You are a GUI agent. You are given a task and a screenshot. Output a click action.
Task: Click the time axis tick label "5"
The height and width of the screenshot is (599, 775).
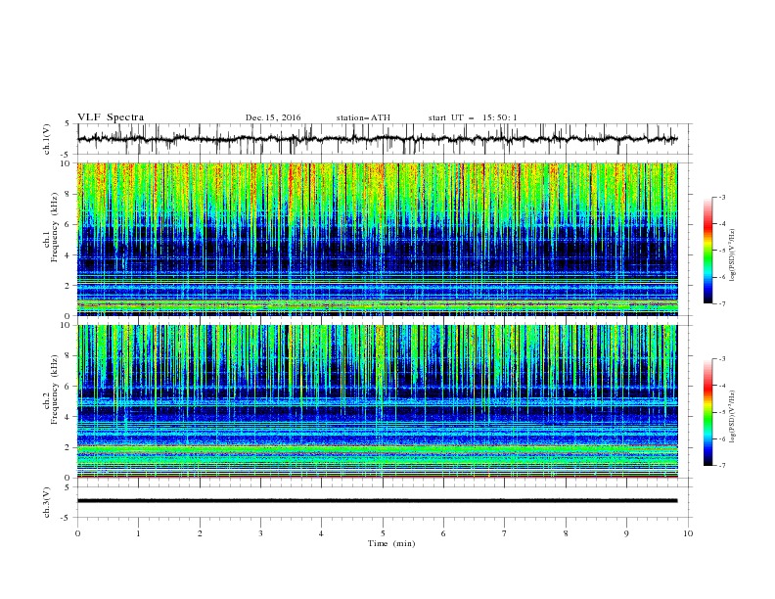point(383,533)
